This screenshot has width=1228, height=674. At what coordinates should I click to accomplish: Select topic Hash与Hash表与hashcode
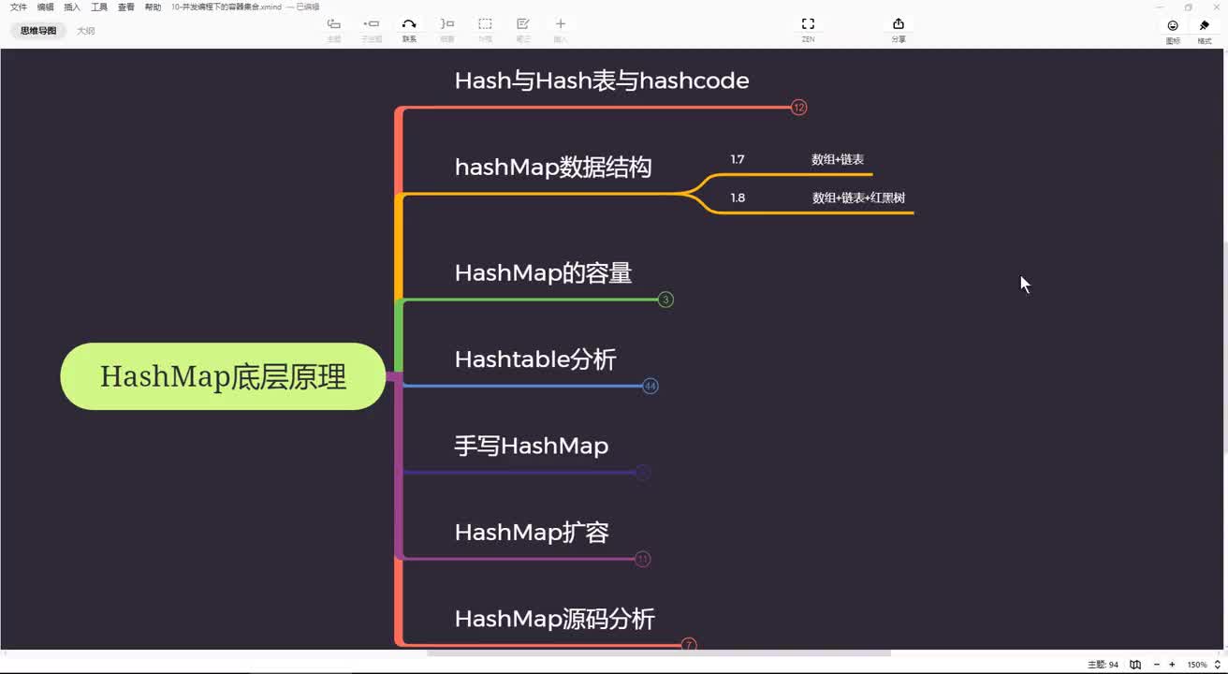click(602, 81)
